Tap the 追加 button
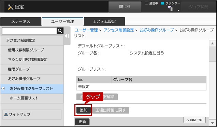This screenshot has height=127, width=217. point(84,110)
